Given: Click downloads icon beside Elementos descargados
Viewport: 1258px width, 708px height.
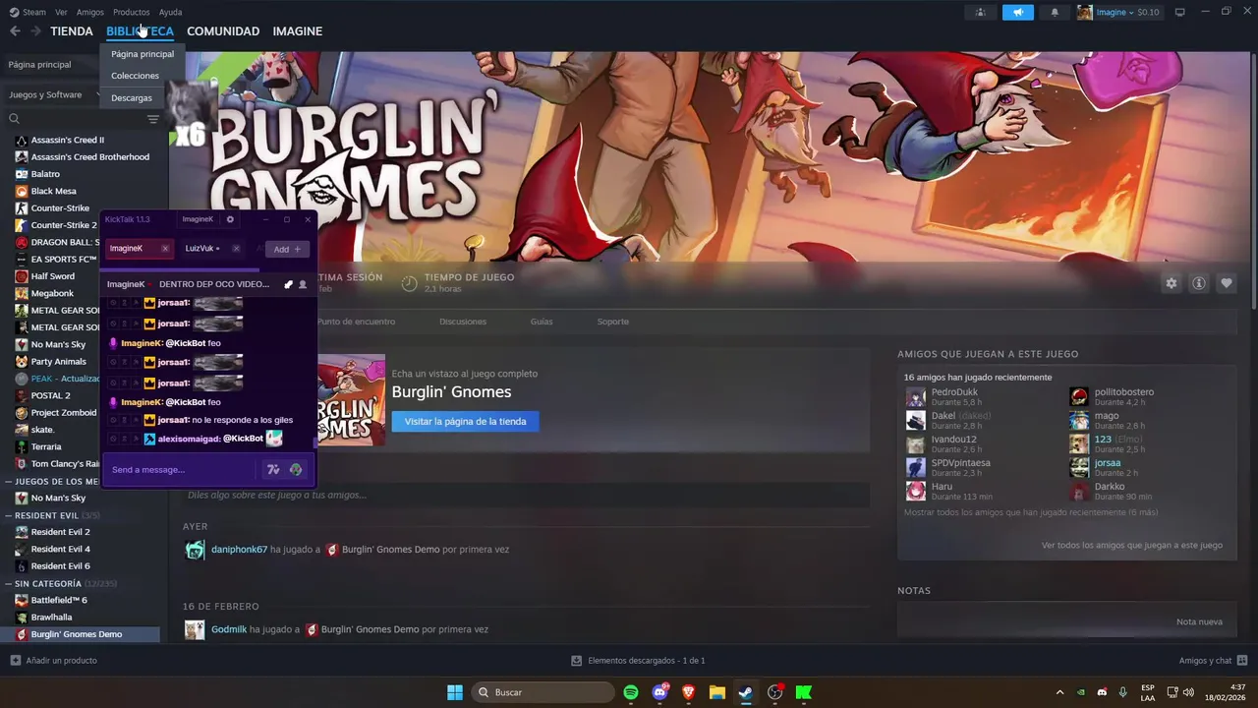Looking at the screenshot, I should (577, 661).
